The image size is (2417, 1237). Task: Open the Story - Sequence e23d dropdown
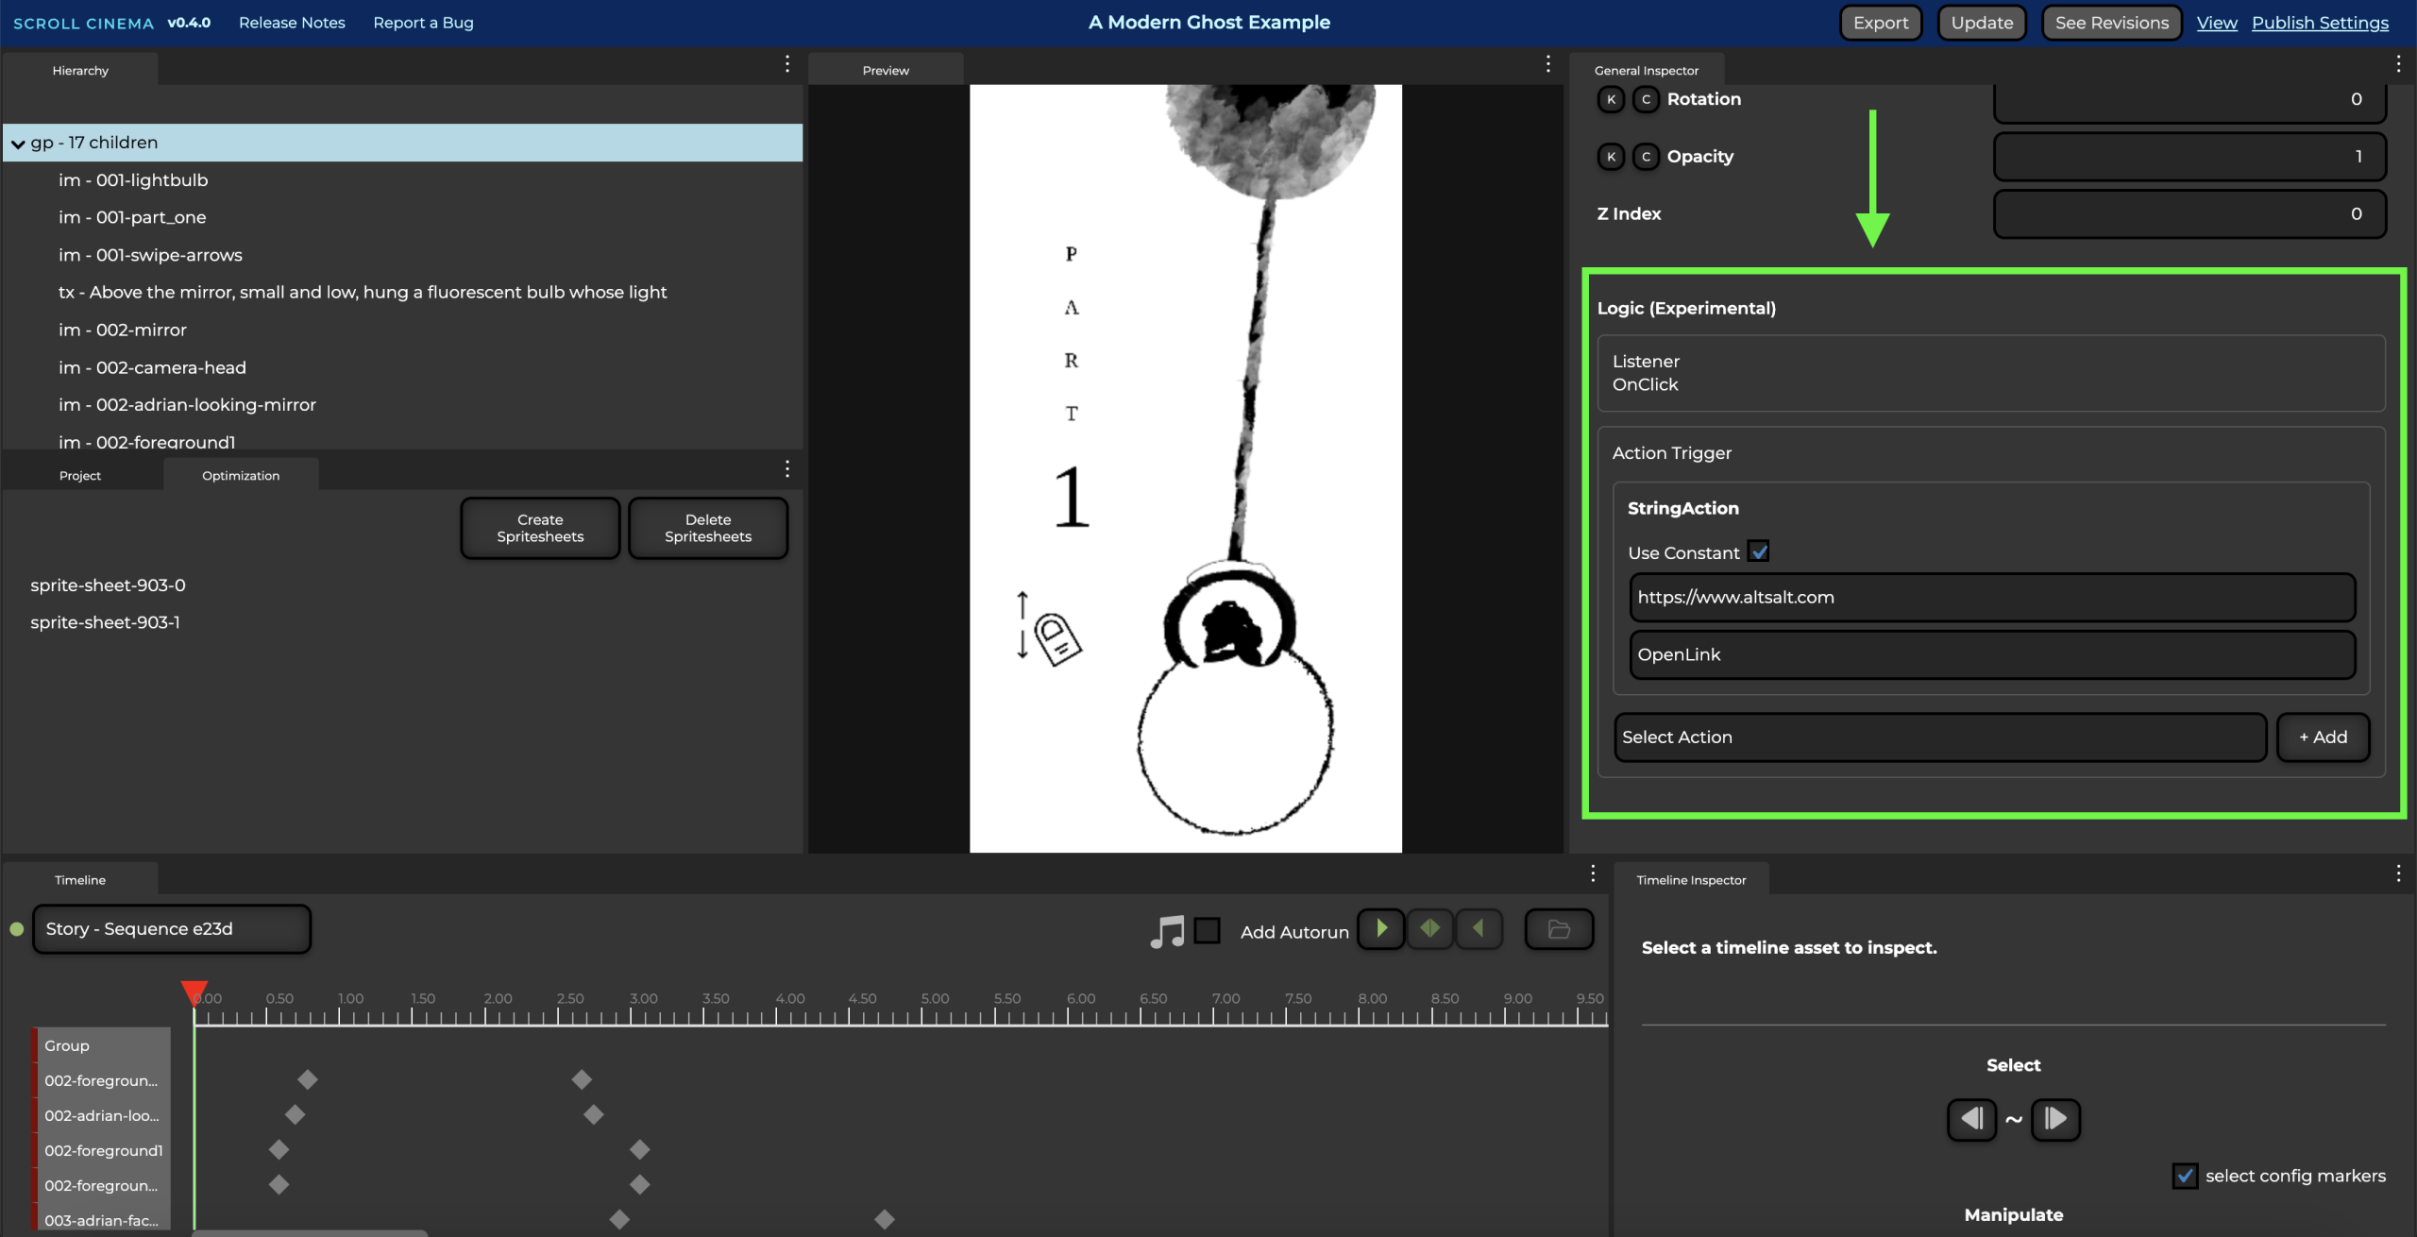pyautogui.click(x=172, y=929)
